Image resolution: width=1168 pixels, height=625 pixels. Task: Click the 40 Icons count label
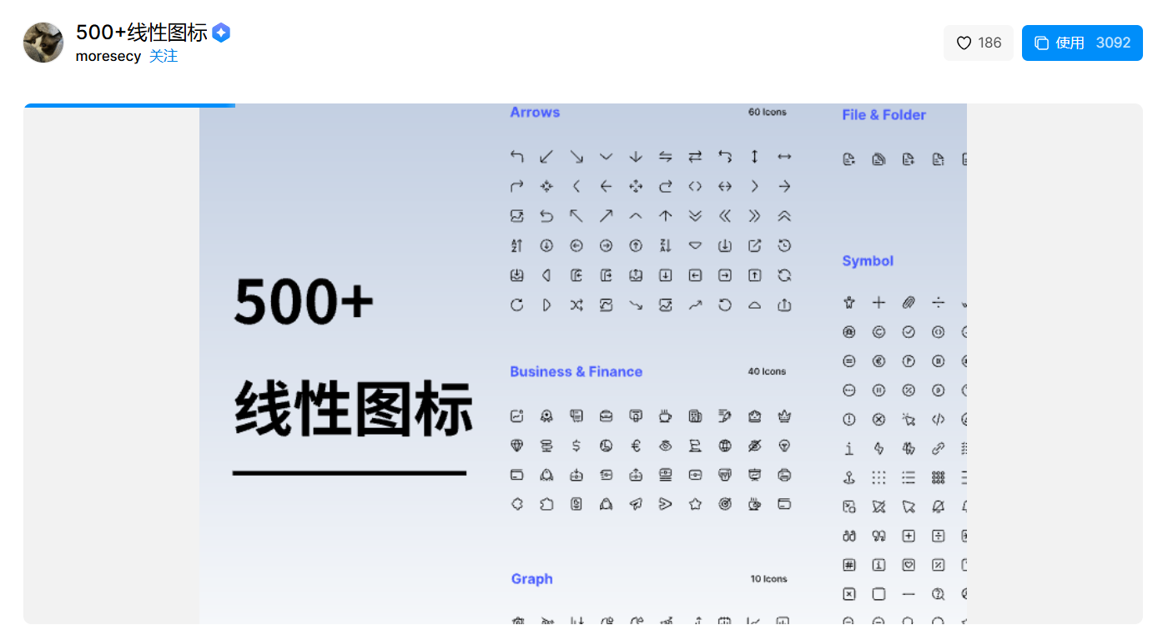768,371
